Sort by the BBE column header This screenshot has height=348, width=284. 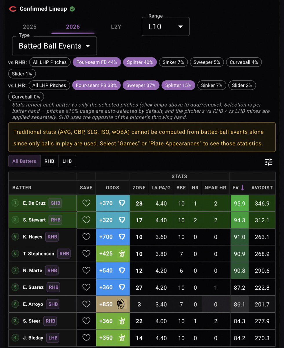pos(181,188)
